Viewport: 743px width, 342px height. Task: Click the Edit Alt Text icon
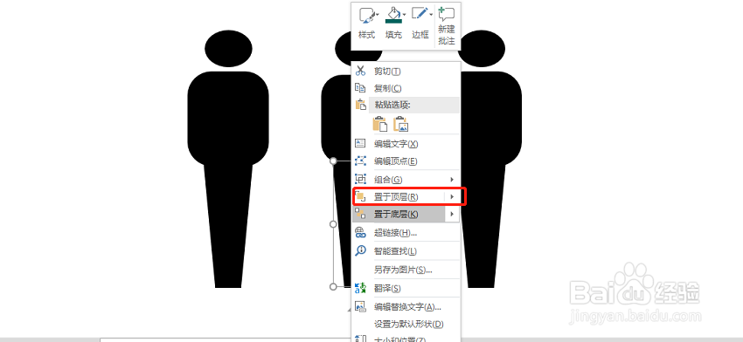(x=361, y=306)
